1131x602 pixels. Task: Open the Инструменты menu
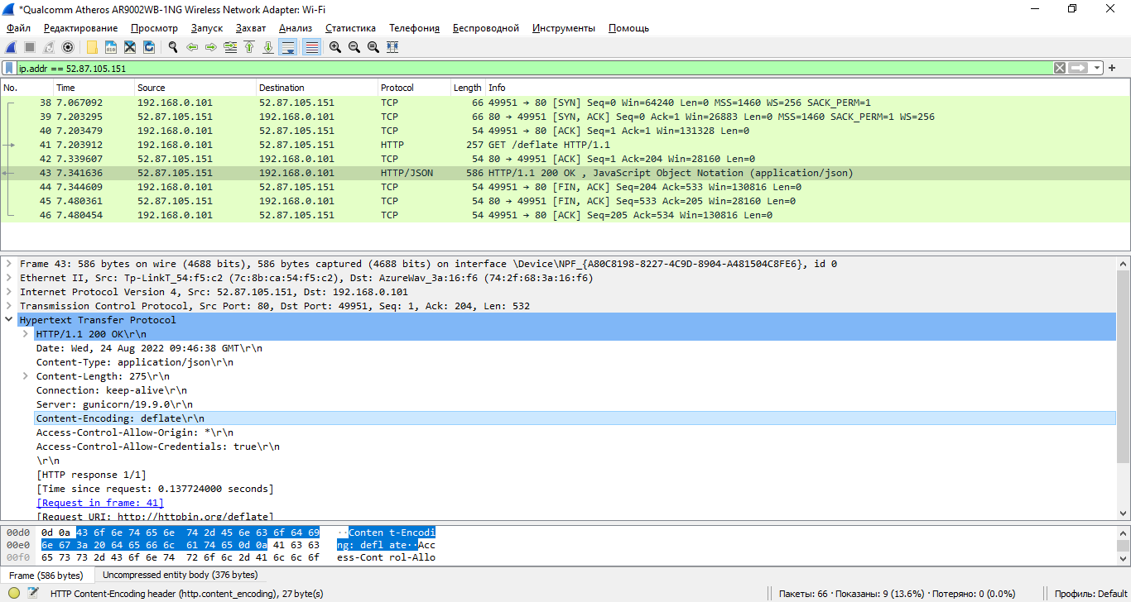[x=563, y=28]
